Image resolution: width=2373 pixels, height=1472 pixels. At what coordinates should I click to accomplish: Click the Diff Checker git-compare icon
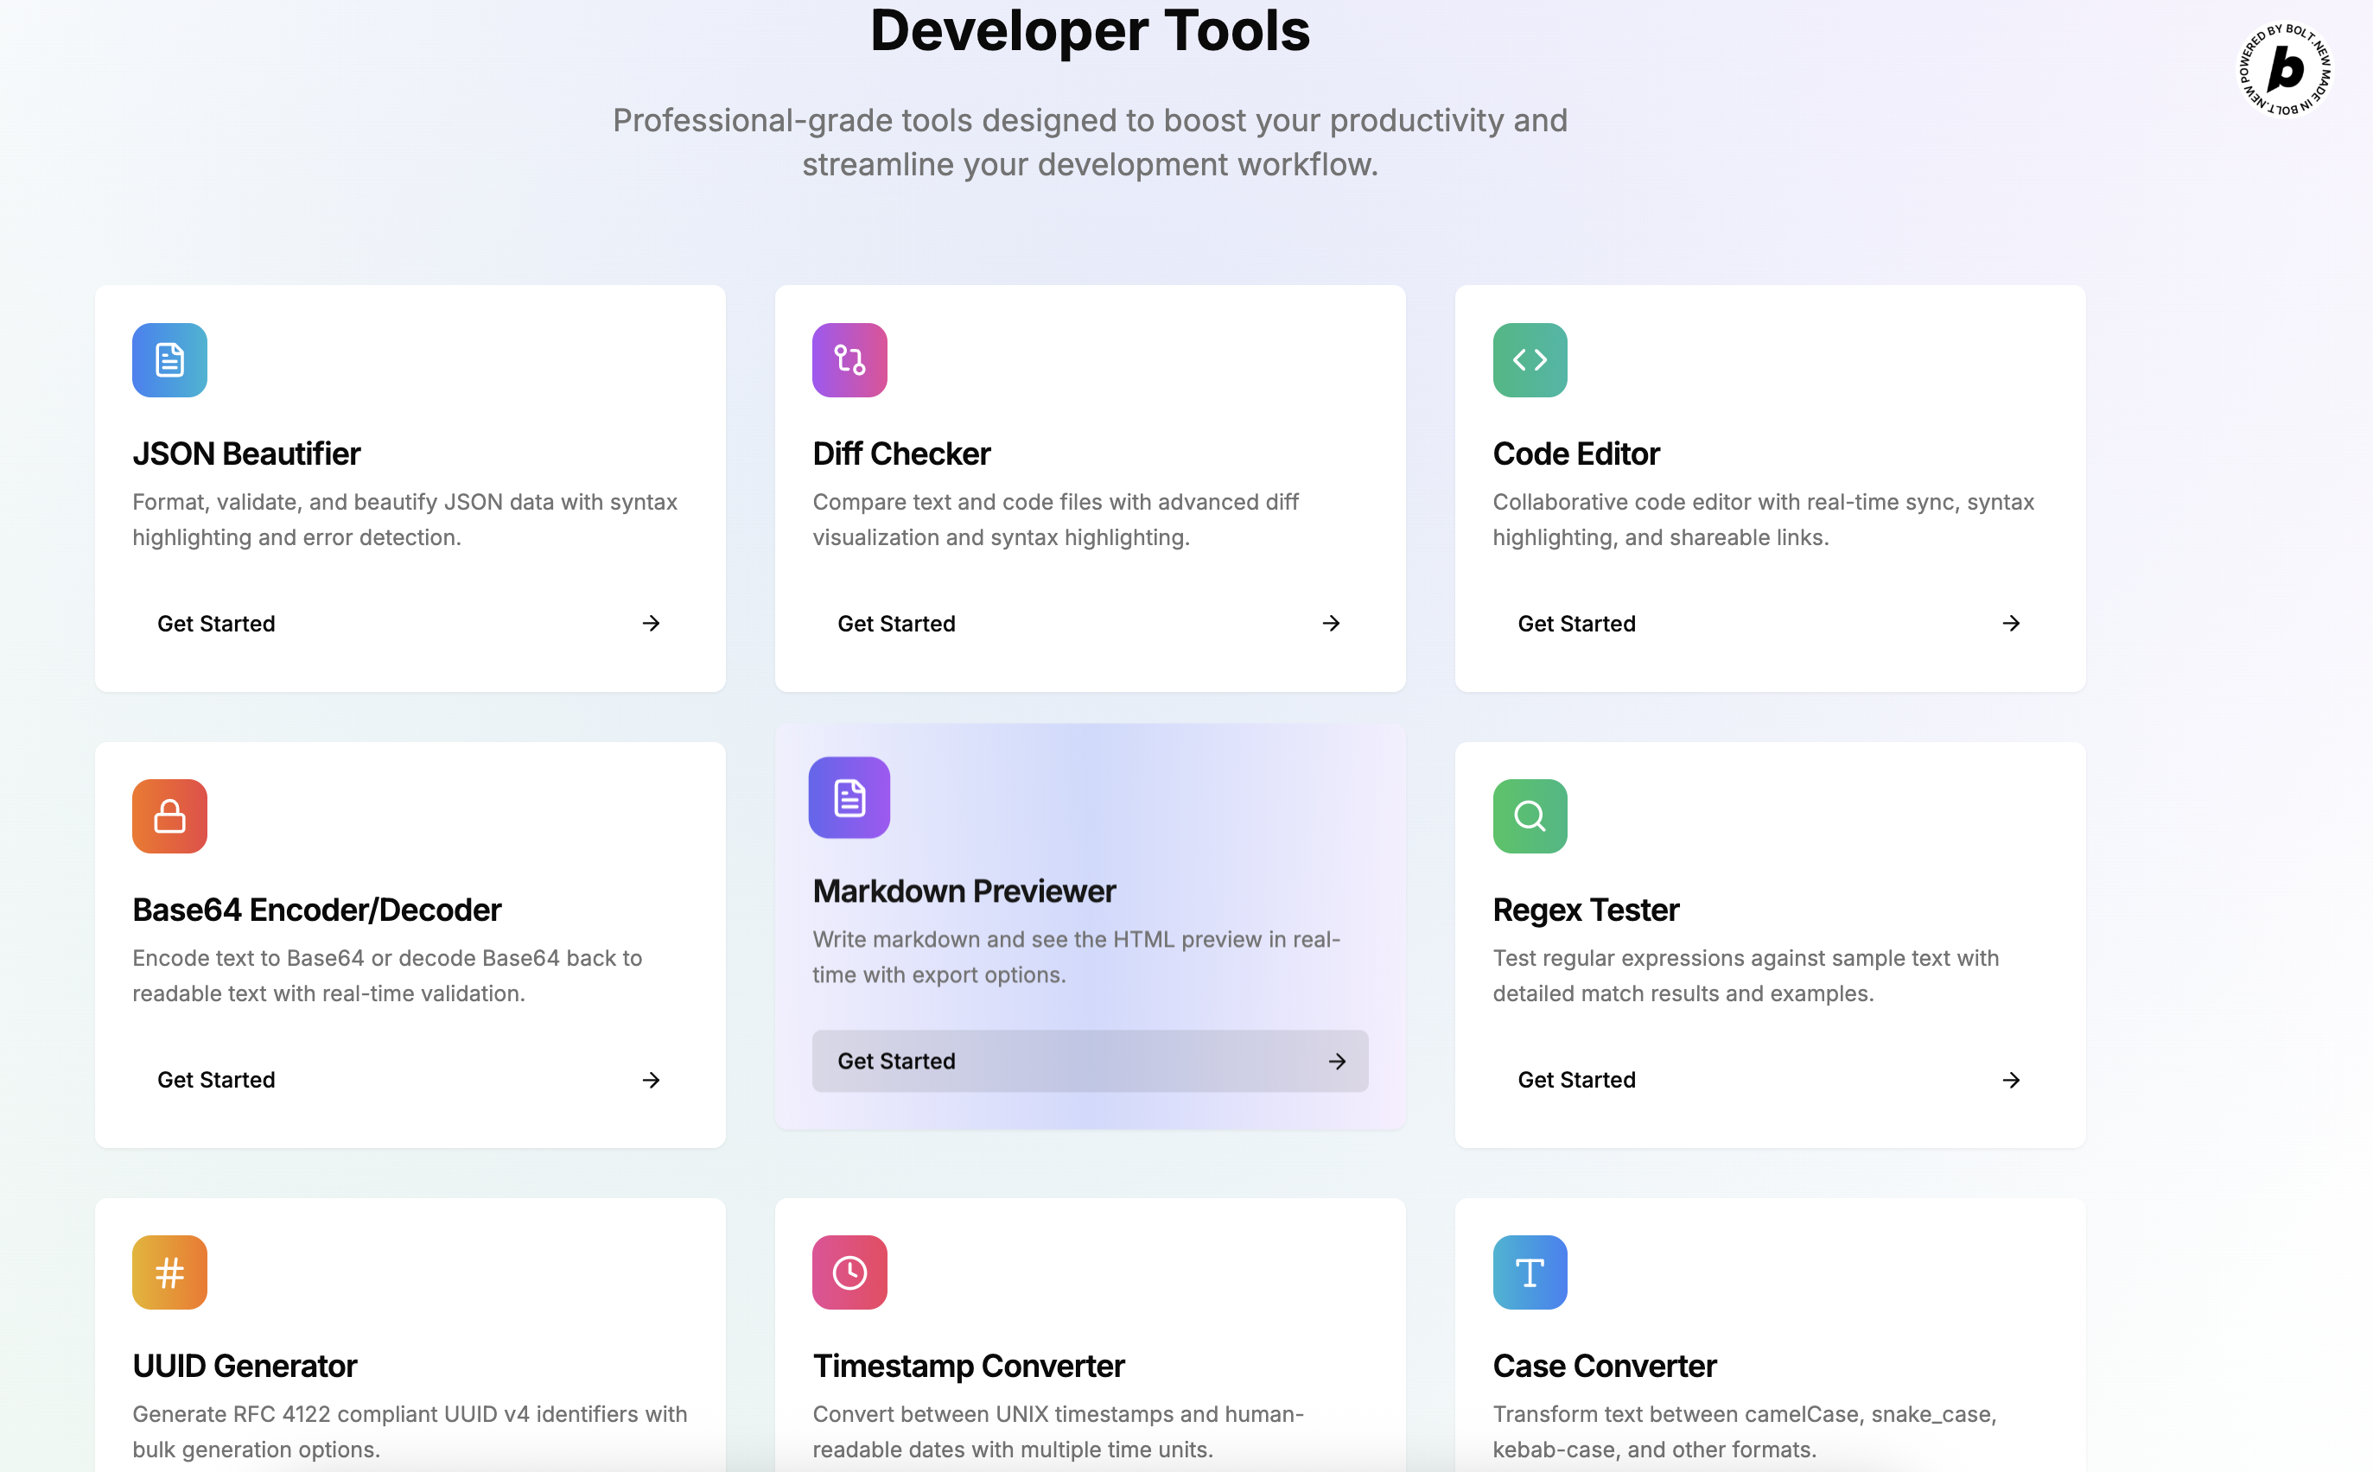[849, 360]
